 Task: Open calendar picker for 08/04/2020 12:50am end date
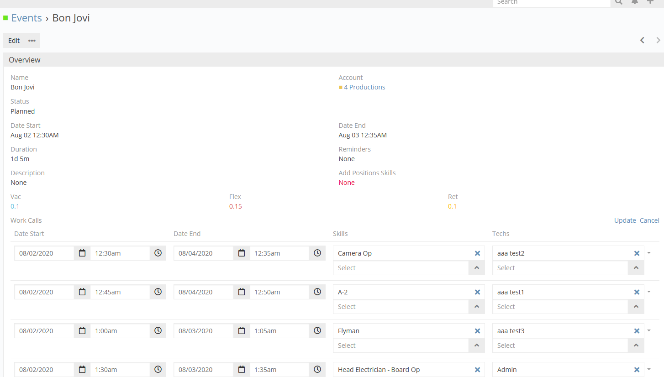click(242, 292)
